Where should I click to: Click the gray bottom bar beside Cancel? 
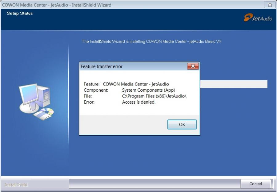(155, 184)
